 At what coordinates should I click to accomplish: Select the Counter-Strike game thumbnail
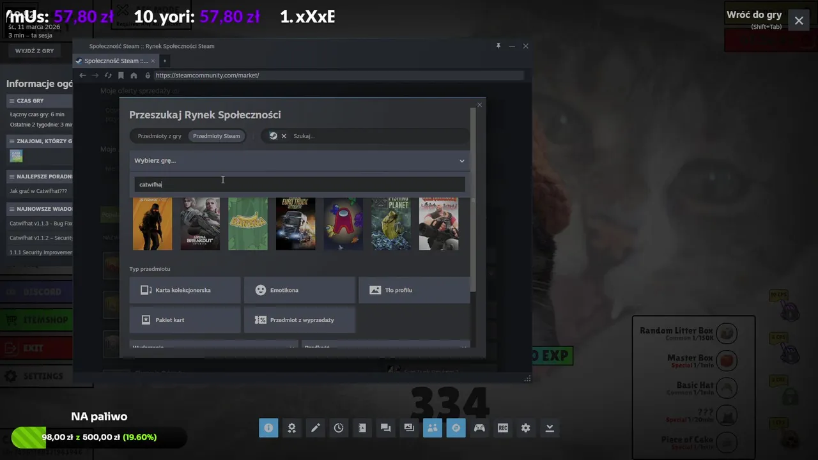[152, 224]
